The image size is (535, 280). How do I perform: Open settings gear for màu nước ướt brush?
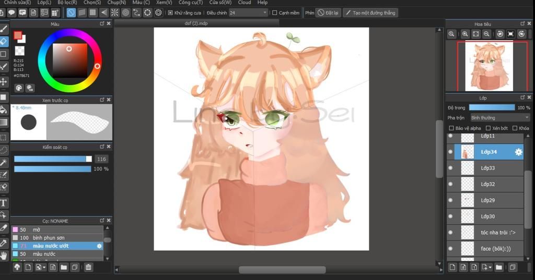click(99, 246)
